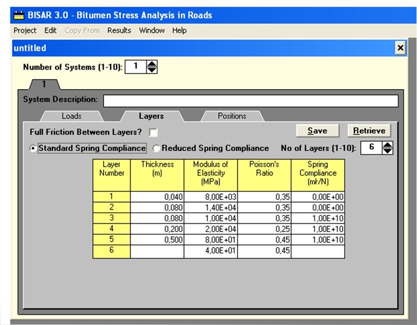Click layer 5 Poisson's ratio cell
This screenshot has height=325, width=417.
(x=264, y=240)
